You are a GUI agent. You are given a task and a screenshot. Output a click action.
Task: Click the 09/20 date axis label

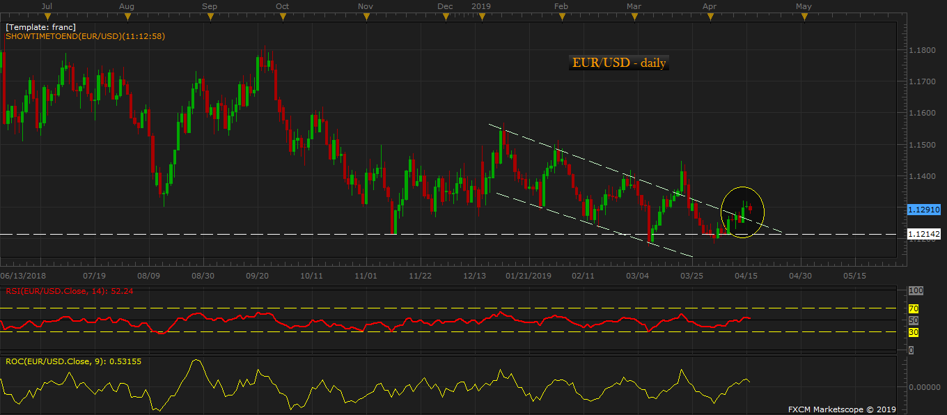(258, 276)
